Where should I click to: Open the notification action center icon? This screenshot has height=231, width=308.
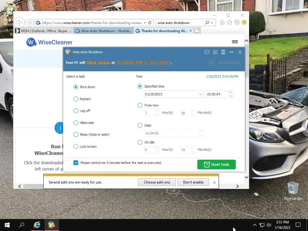pyautogui.click(x=298, y=225)
